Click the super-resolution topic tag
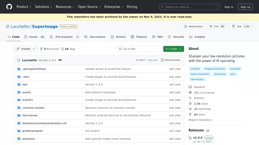This screenshot has width=259, height=145. pyautogui.click(x=200, y=74)
